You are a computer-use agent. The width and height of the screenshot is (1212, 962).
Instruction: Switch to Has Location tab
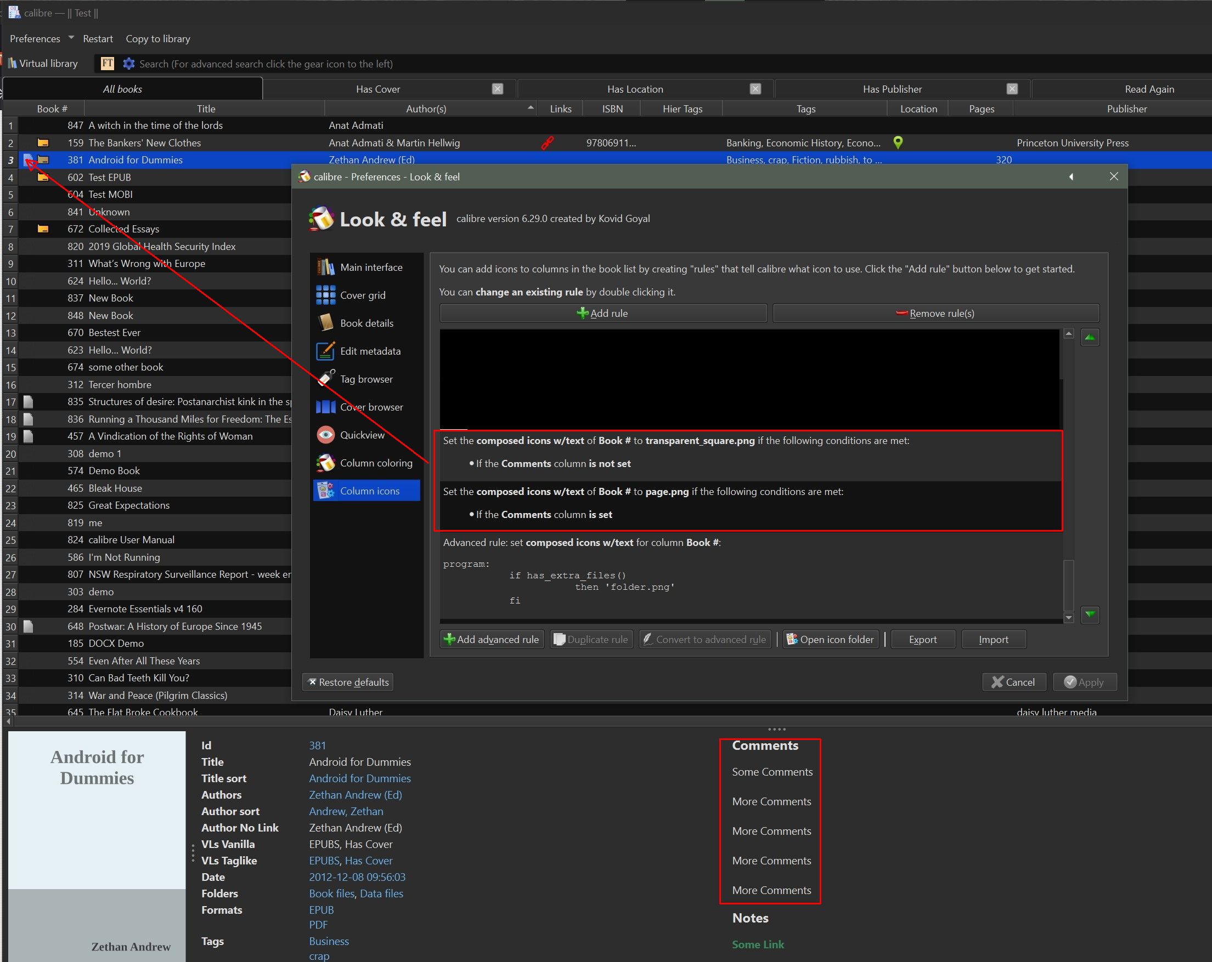(635, 89)
